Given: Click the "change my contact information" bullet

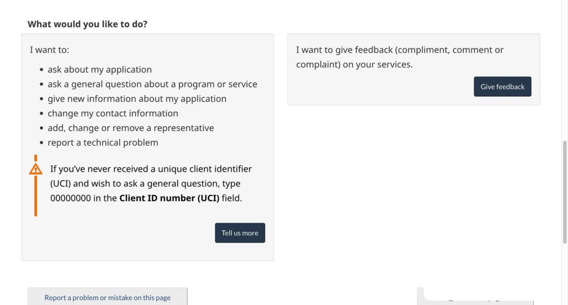Looking at the screenshot, I should pos(113,113).
